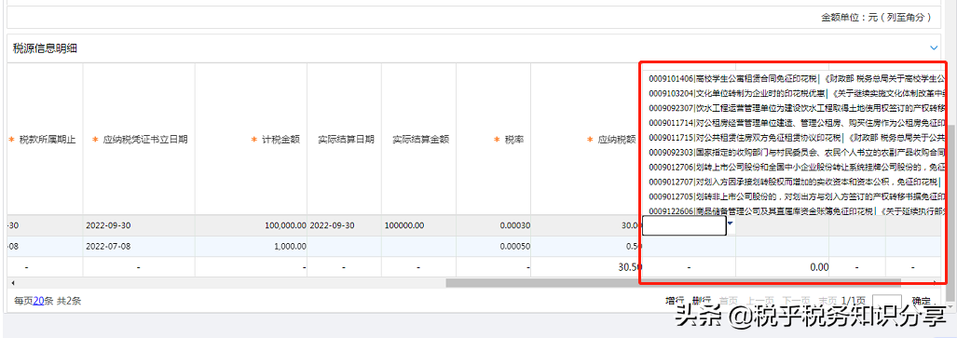Viewport: 957px width, 338px height.
Task: Select option 0009092307 饮水工程运营管理单位
Action: pyautogui.click(x=797, y=108)
